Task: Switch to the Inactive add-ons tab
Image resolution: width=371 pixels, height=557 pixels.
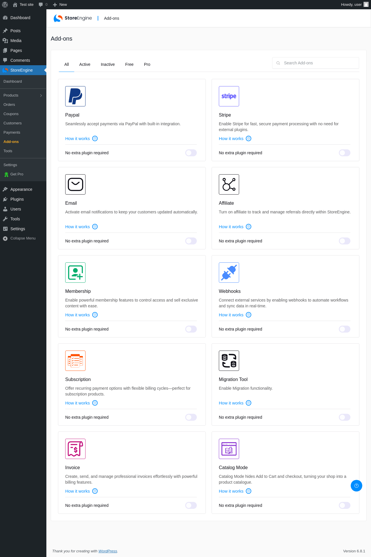Action: point(108,64)
